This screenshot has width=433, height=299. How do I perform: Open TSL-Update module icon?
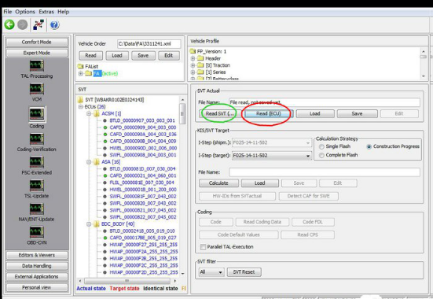click(x=37, y=186)
